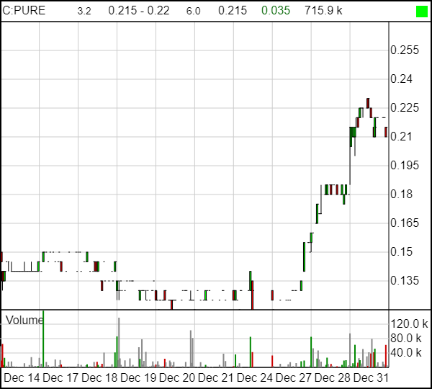Click the 0.15 price axis label
Screen dimensions: 432x389
(x=402, y=251)
